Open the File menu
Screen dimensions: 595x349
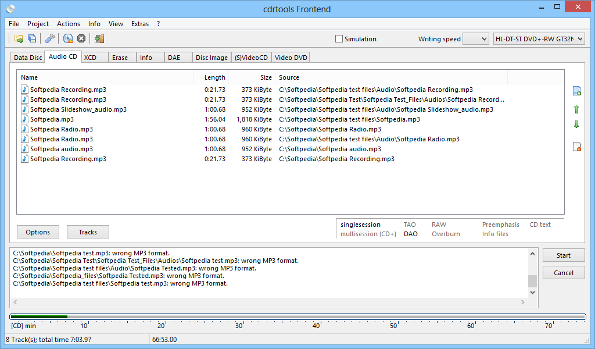tap(14, 23)
